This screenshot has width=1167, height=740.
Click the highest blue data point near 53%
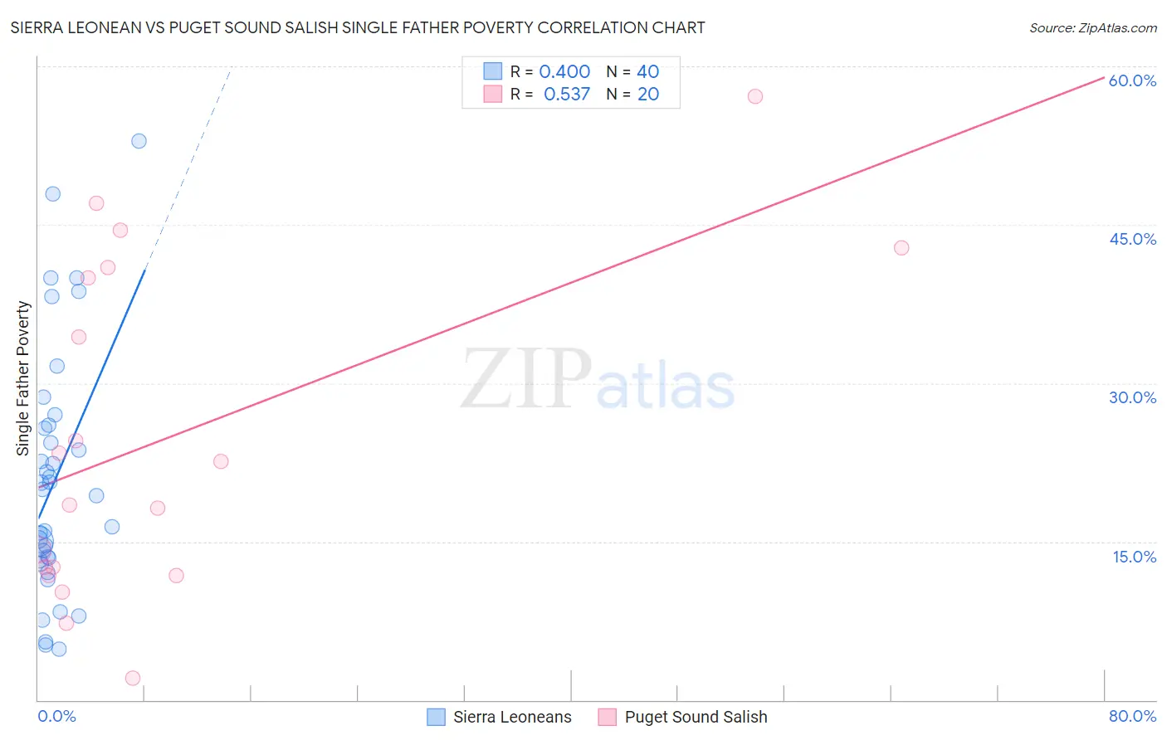point(139,141)
